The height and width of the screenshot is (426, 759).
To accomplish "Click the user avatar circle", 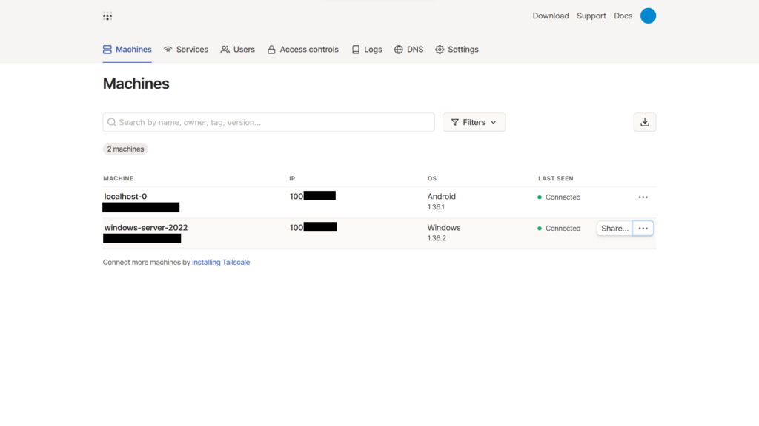I will [x=648, y=16].
